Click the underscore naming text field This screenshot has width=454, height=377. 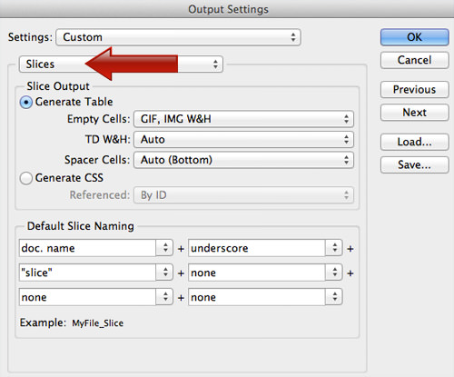257,248
